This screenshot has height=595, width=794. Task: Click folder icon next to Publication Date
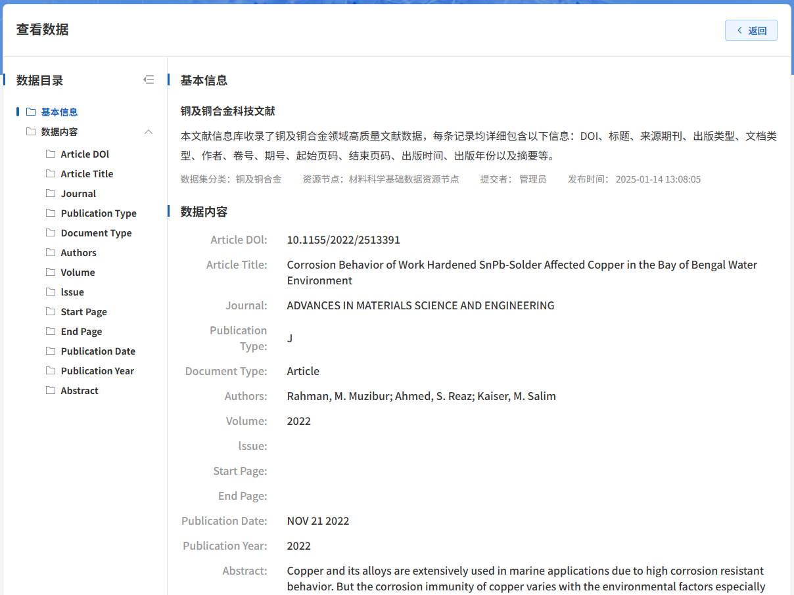coord(51,351)
